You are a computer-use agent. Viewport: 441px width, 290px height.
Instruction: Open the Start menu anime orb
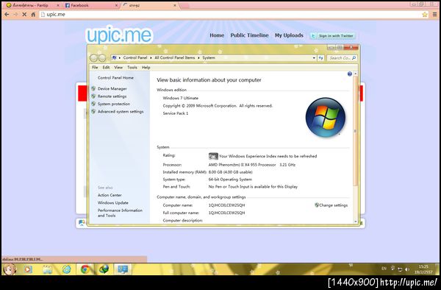click(10, 269)
